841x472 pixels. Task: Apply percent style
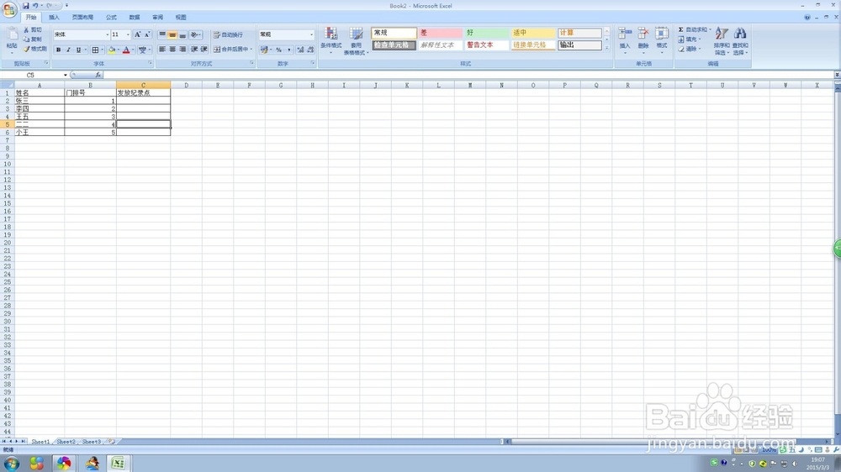279,50
